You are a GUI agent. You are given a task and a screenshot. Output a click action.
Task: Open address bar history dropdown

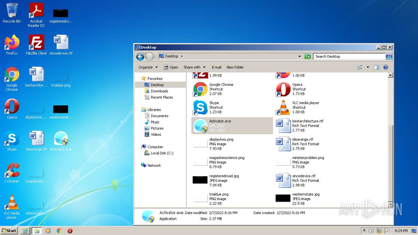299,56
